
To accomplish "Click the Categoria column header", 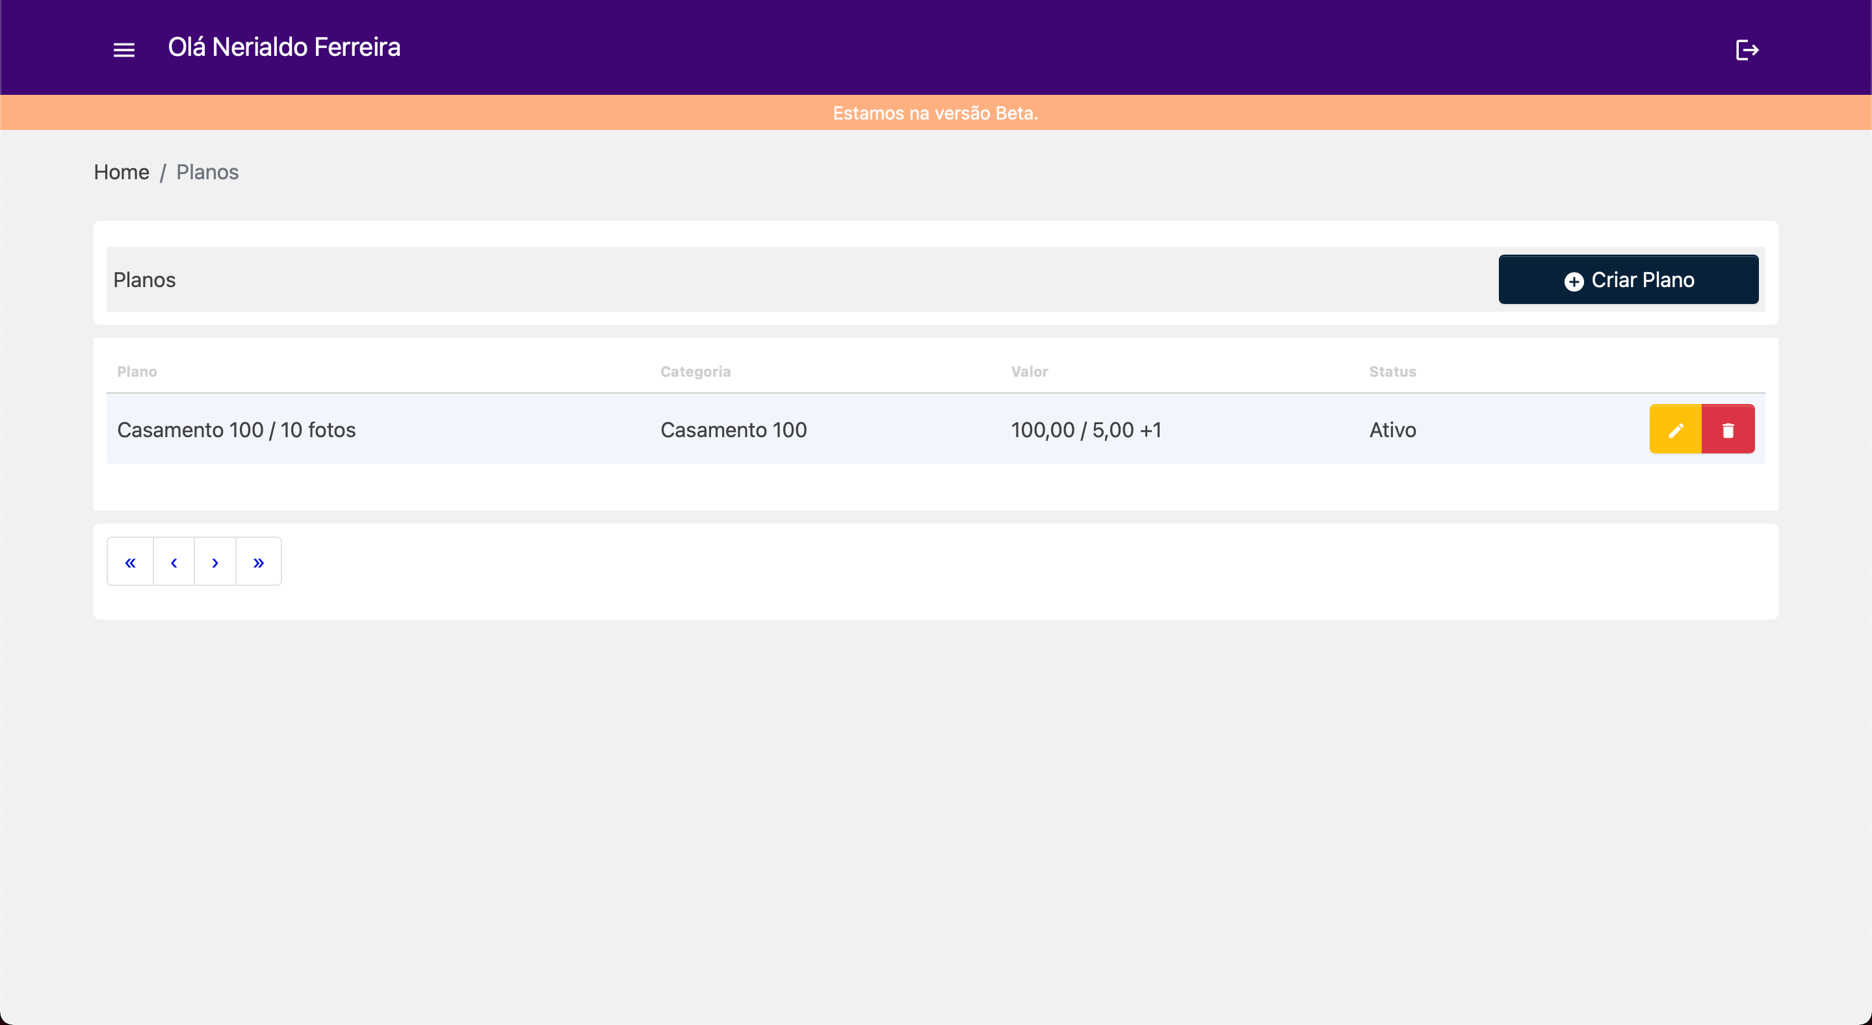I will (x=695, y=372).
